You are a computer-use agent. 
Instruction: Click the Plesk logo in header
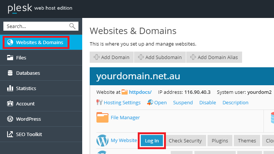pyautogui.click(x=20, y=8)
